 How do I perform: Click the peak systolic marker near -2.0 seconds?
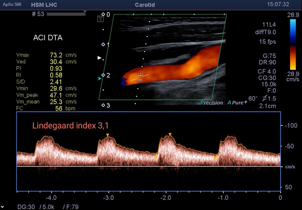[x=170, y=134]
